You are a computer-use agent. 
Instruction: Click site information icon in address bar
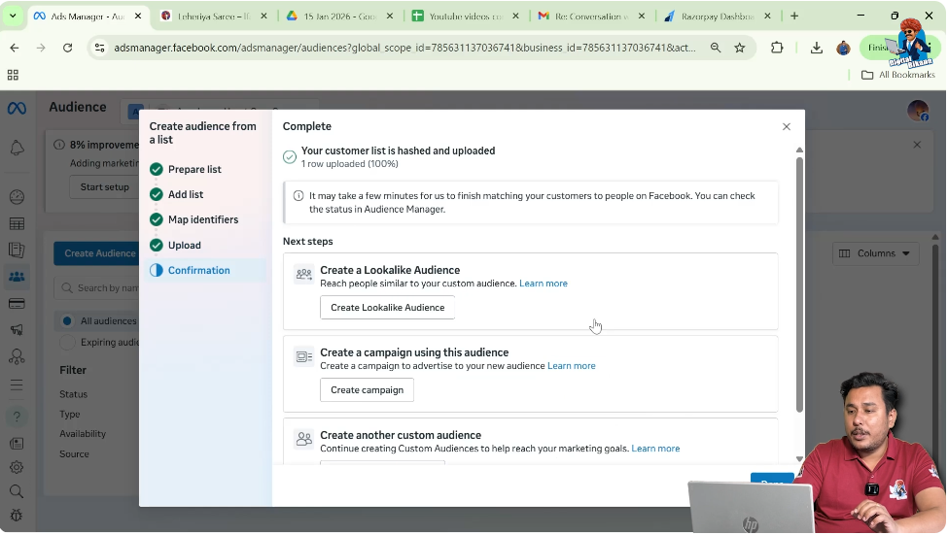pos(100,48)
